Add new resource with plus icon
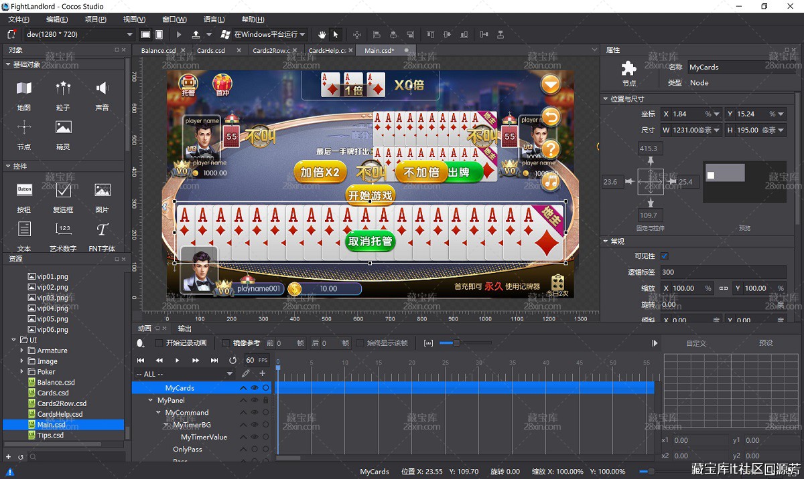Image resolution: width=804 pixels, height=479 pixels. click(x=9, y=457)
